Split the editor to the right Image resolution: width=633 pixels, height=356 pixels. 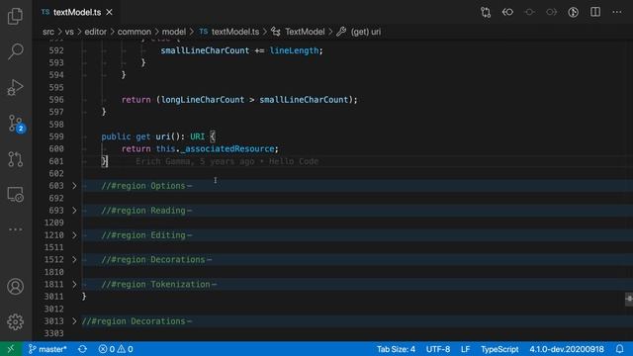(x=595, y=12)
